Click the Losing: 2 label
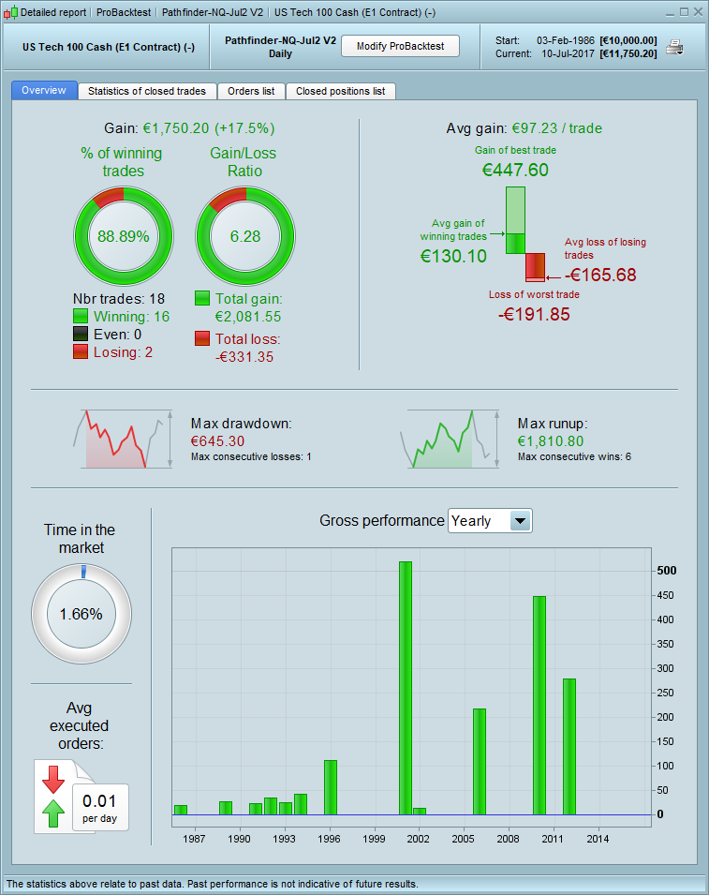Viewport: 709px width, 895px height. (123, 351)
